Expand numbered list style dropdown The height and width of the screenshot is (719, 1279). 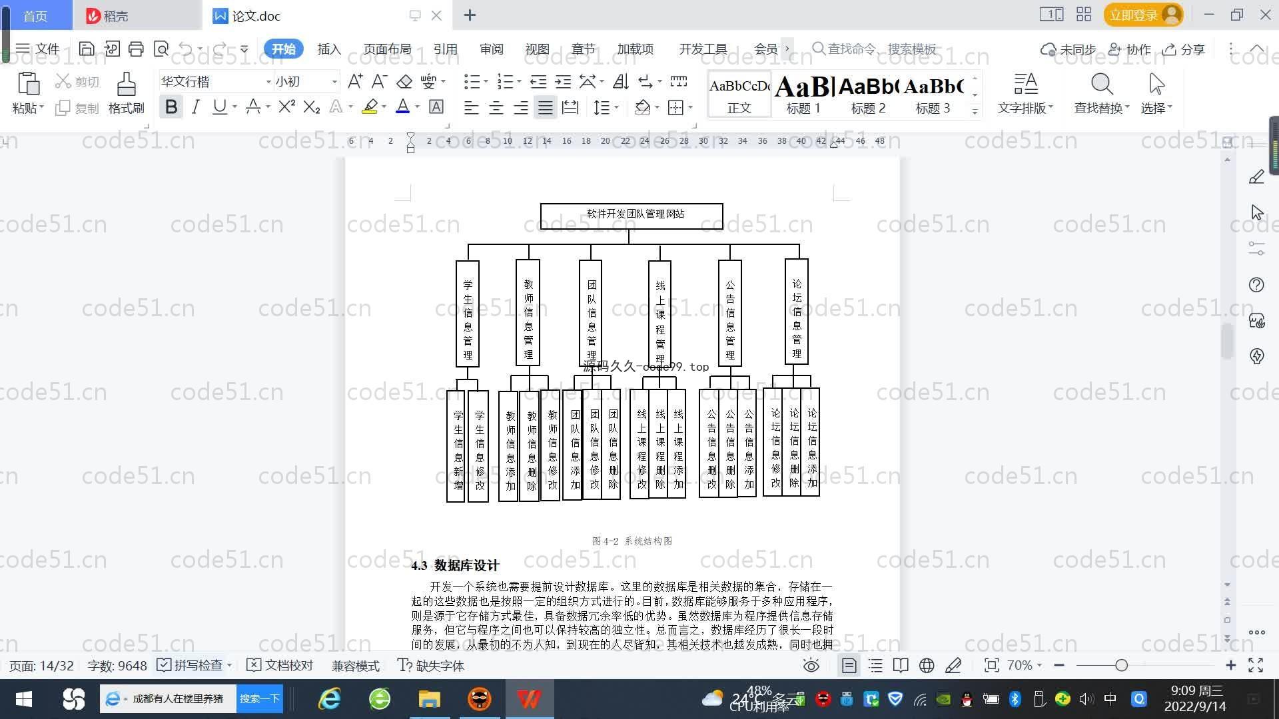click(x=519, y=81)
